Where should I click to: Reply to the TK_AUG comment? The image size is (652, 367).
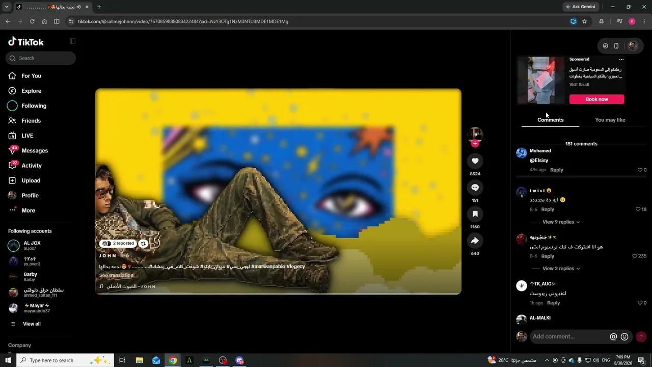554,303
